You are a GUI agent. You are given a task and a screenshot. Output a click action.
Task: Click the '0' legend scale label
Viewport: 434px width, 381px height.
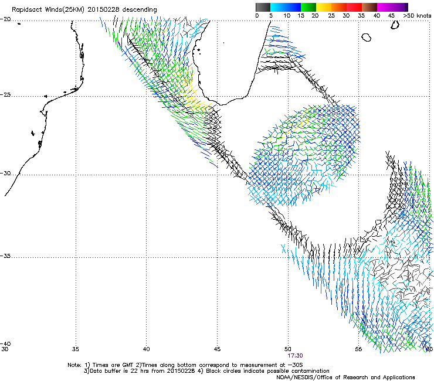[x=257, y=16]
